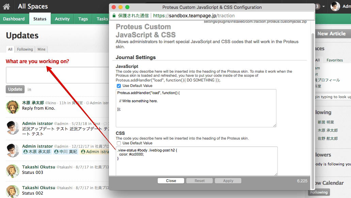Open 新居 明菜 in the following list
The width and height of the screenshot is (351, 198).
click(326, 122)
